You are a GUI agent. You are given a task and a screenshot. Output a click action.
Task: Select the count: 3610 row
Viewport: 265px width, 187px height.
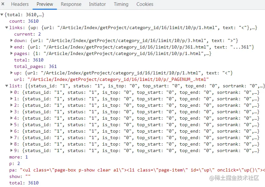(24, 21)
